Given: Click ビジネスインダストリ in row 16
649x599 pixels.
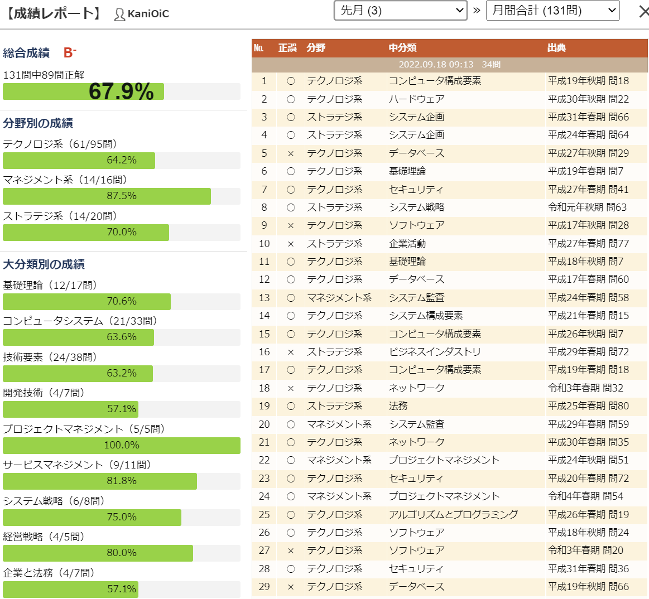Looking at the screenshot, I should pos(435,352).
